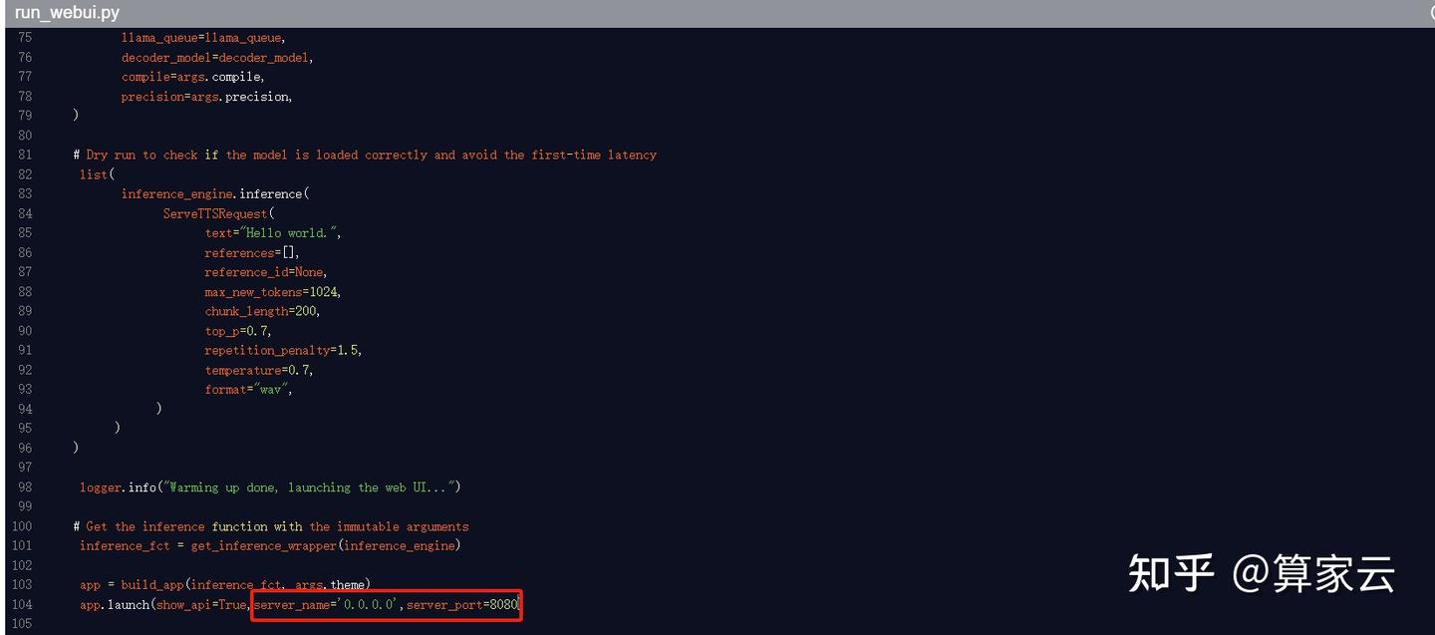The image size is (1435, 635).
Task: Place cursor after server_port=8080
Action: 520,604
